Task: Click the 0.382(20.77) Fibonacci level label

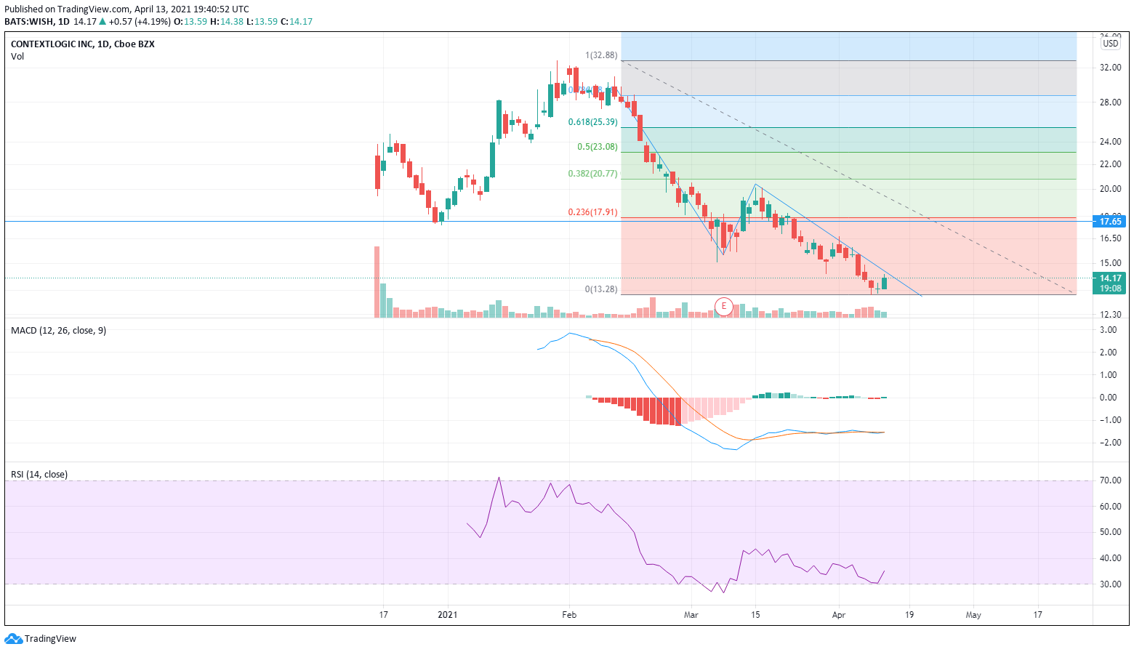Action: tap(592, 174)
